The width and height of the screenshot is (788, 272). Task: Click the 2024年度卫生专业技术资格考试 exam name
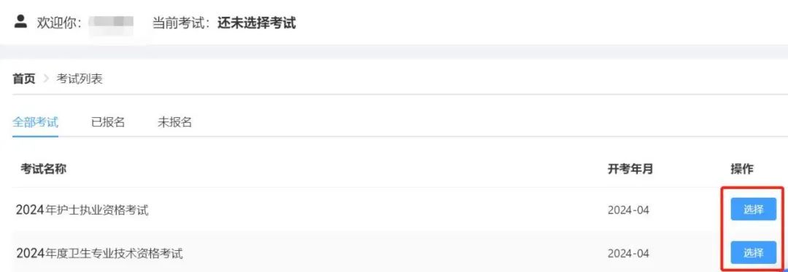99,254
